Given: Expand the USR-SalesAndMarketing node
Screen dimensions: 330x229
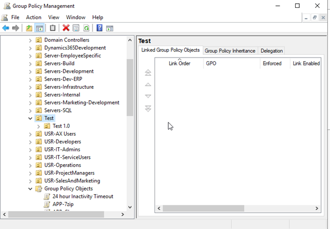Looking at the screenshot, I should [x=30, y=181].
